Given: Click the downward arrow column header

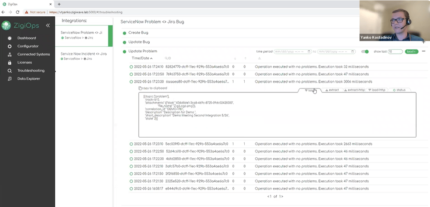Looking at the screenshot, I should click(x=235, y=58).
